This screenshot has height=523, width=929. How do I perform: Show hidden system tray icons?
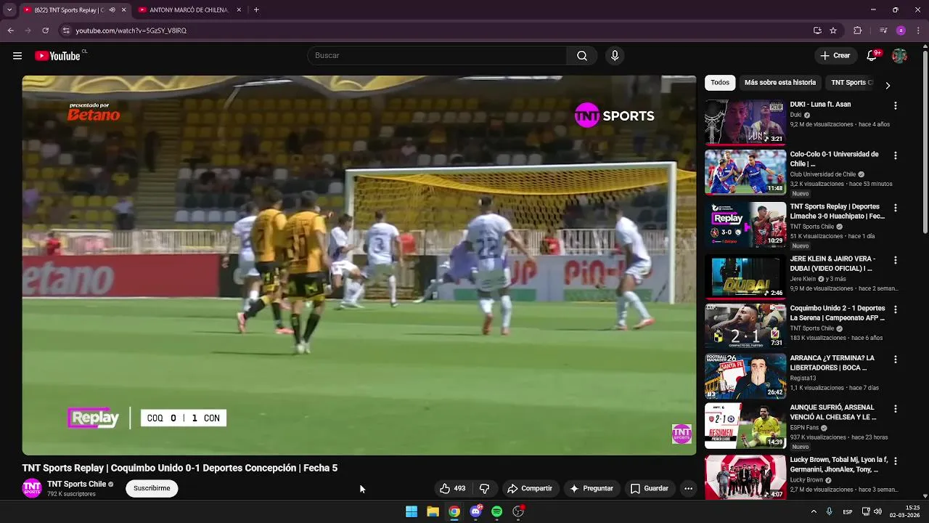(x=814, y=511)
